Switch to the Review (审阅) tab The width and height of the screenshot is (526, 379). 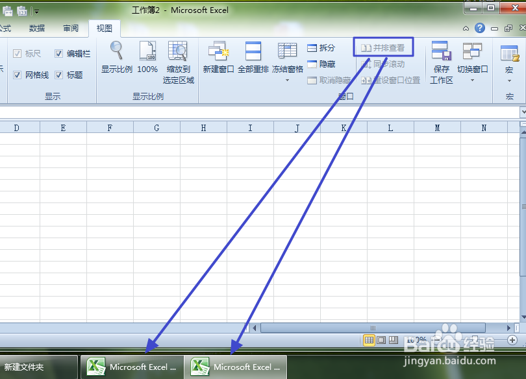(x=71, y=28)
